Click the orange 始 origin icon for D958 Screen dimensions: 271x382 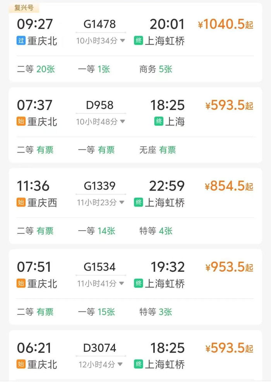tap(21, 122)
